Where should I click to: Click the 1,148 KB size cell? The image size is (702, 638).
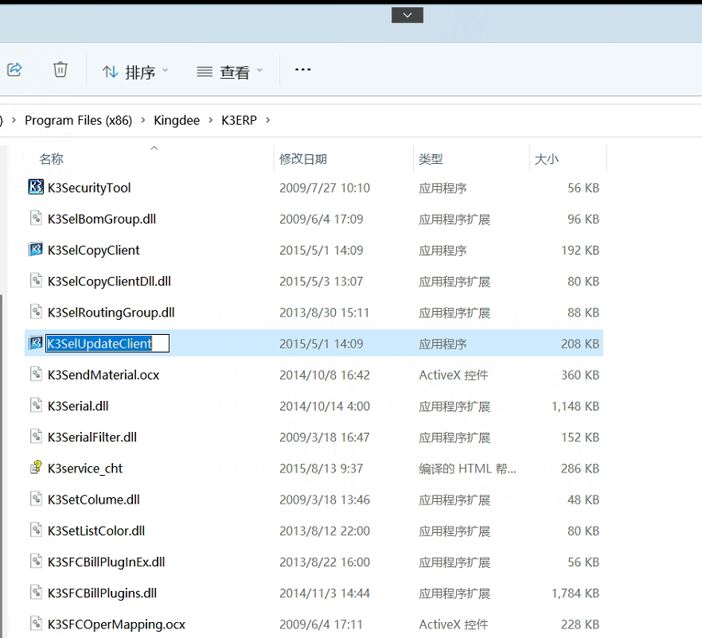pyautogui.click(x=575, y=407)
